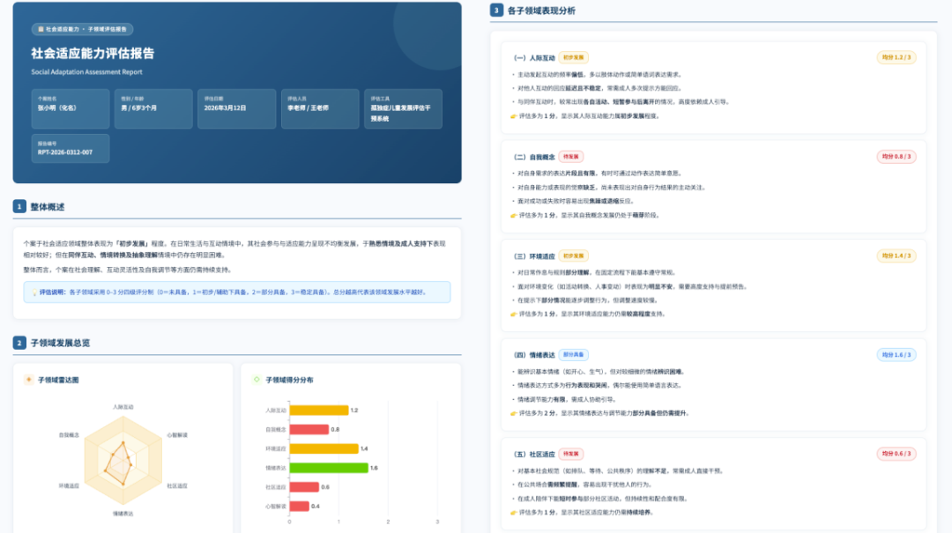Viewport: 952px width, 533px height.
Task: Click the report number RPT-2026-0312-007 card
Action: [71, 148]
